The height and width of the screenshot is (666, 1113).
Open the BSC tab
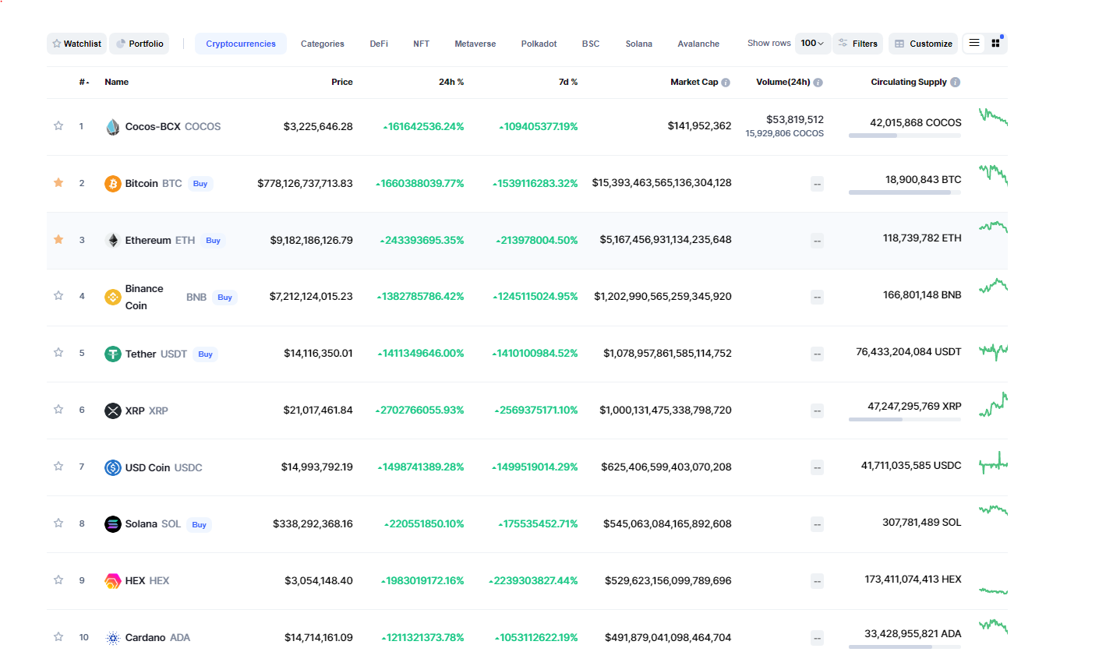click(x=591, y=44)
